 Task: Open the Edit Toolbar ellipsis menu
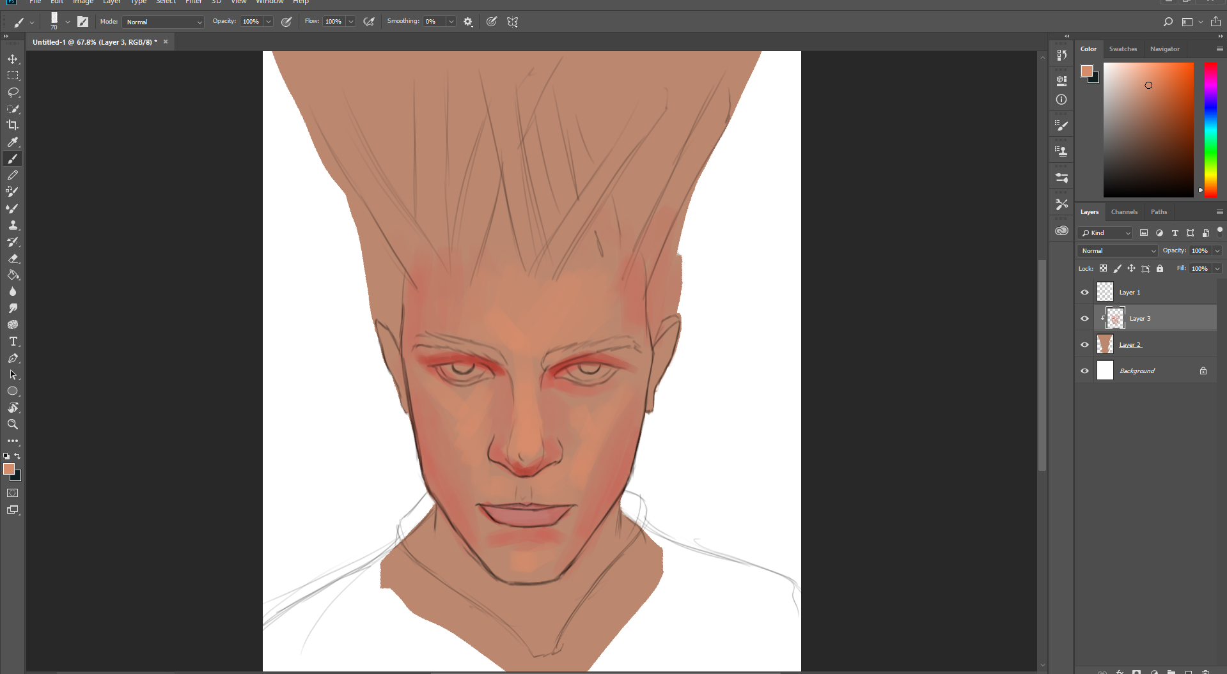(x=13, y=441)
